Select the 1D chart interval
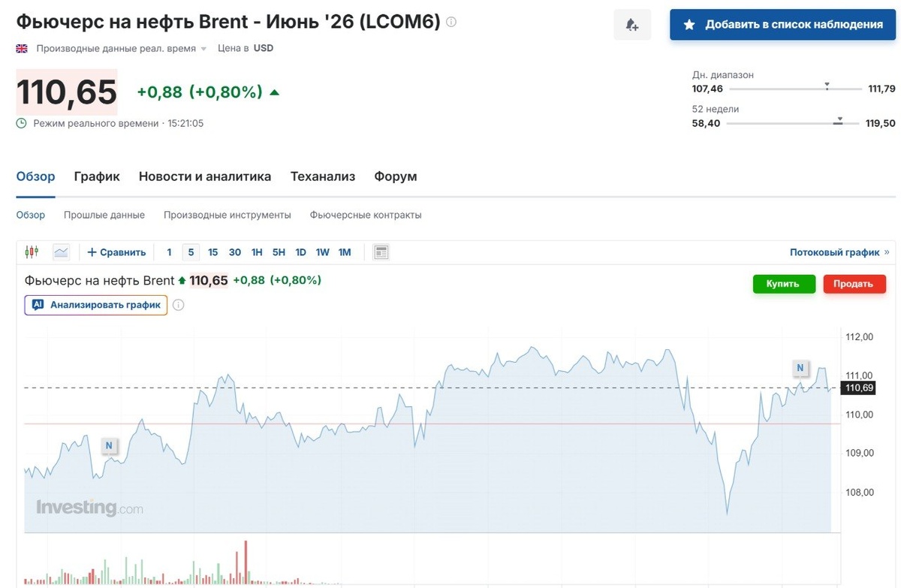 click(x=300, y=252)
